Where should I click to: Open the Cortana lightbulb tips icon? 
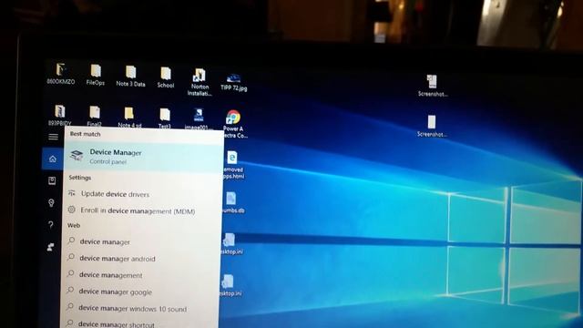pyautogui.click(x=51, y=202)
